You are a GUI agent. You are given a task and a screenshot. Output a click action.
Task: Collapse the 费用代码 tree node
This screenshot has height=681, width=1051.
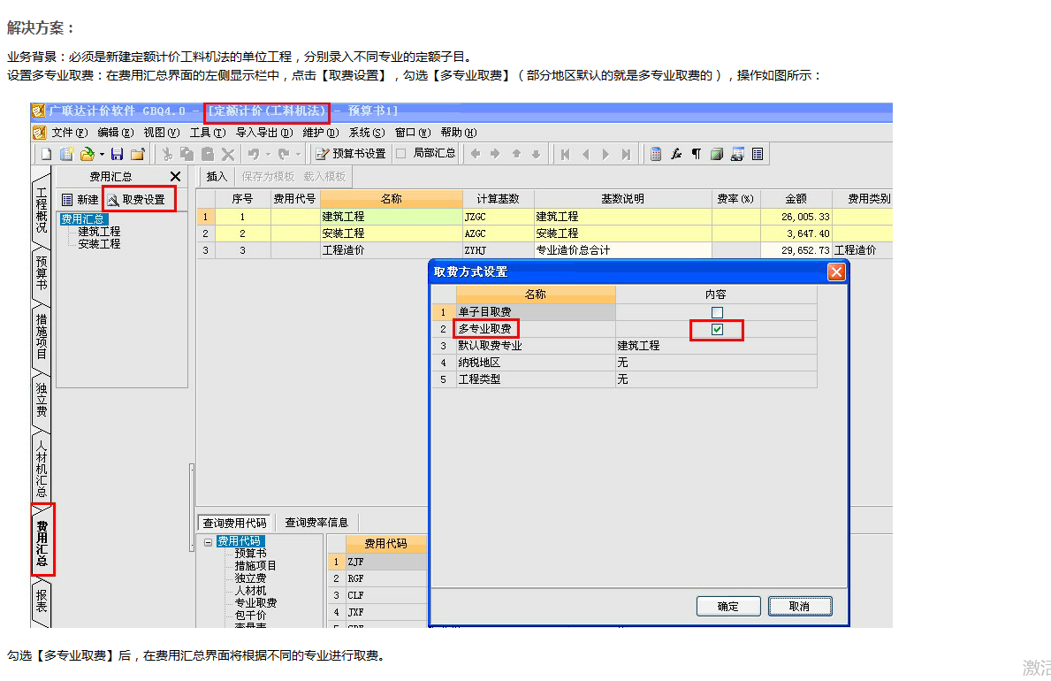click(209, 542)
